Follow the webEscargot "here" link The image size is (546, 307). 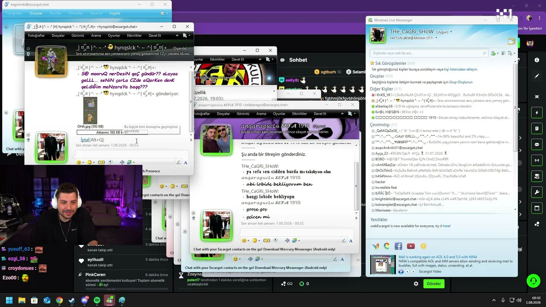pos(447,226)
